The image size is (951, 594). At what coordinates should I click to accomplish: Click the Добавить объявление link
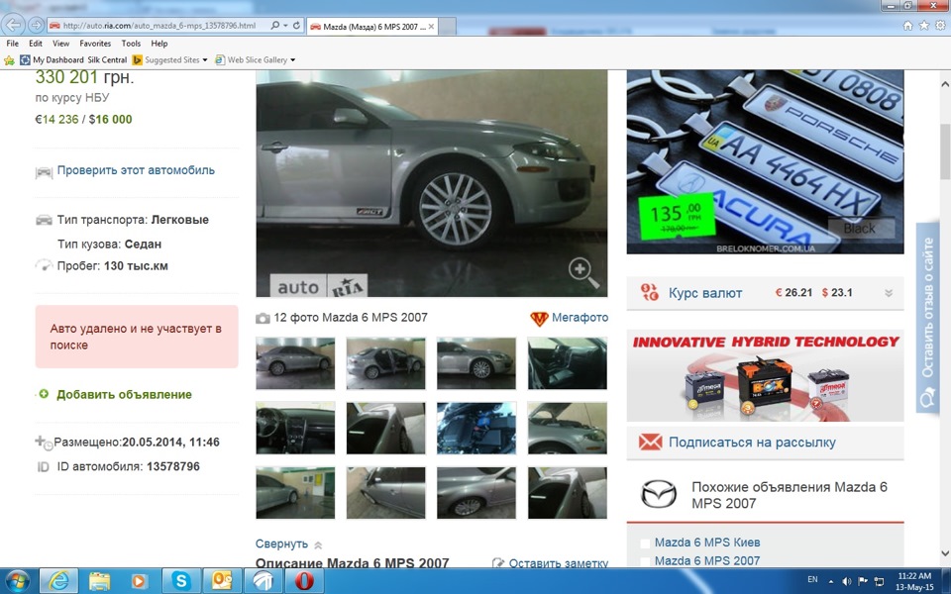(x=125, y=395)
